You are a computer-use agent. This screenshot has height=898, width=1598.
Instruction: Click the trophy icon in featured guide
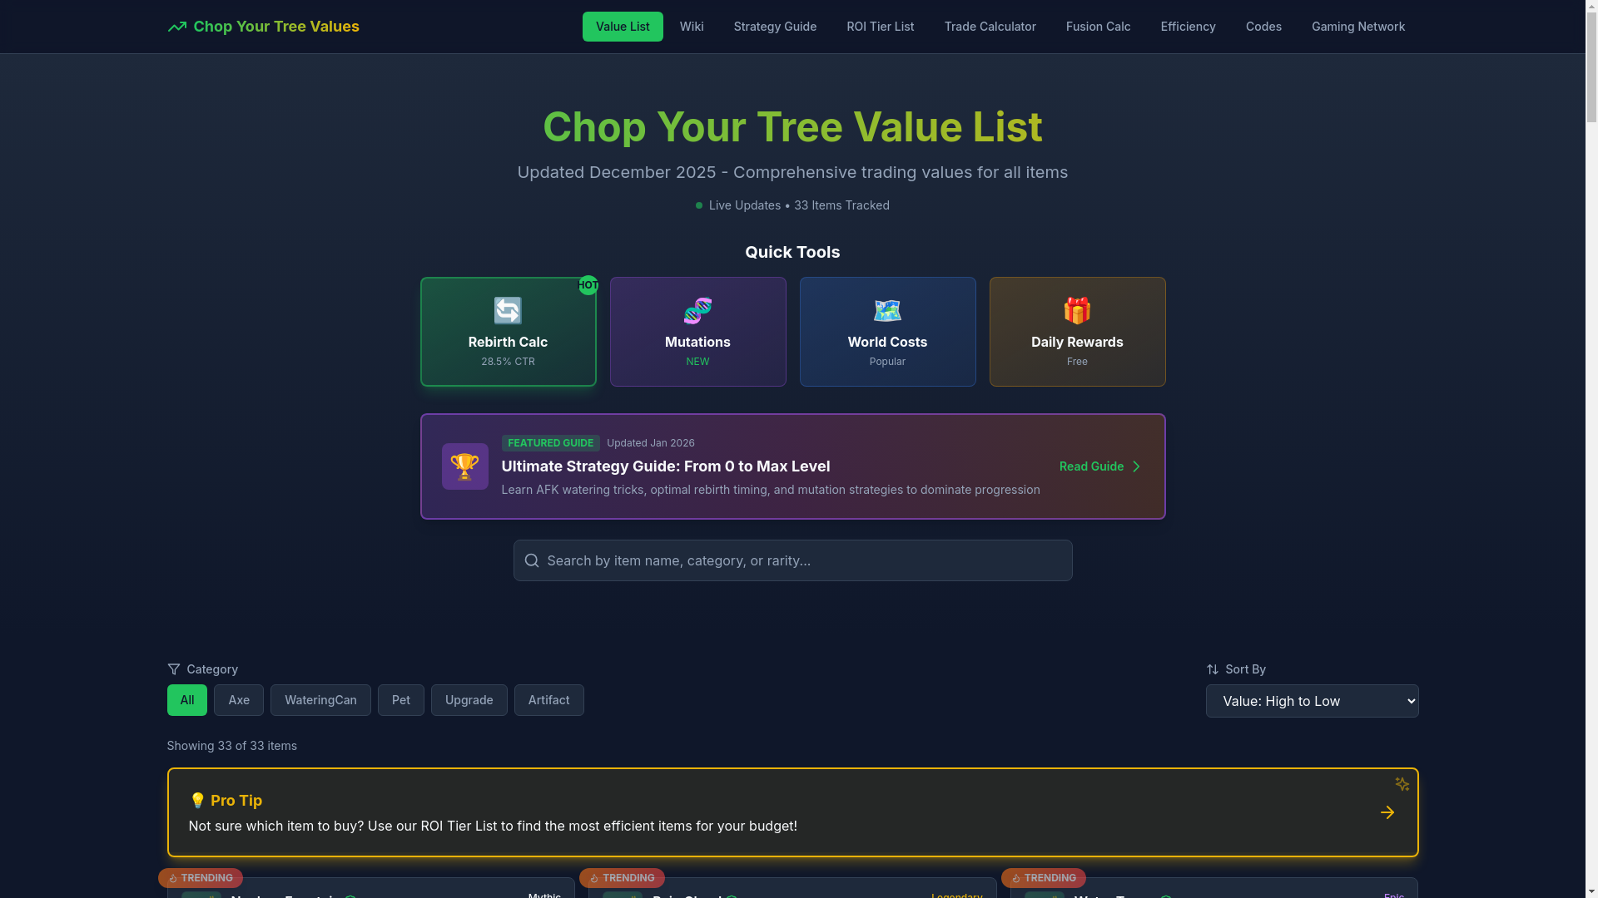(x=464, y=466)
